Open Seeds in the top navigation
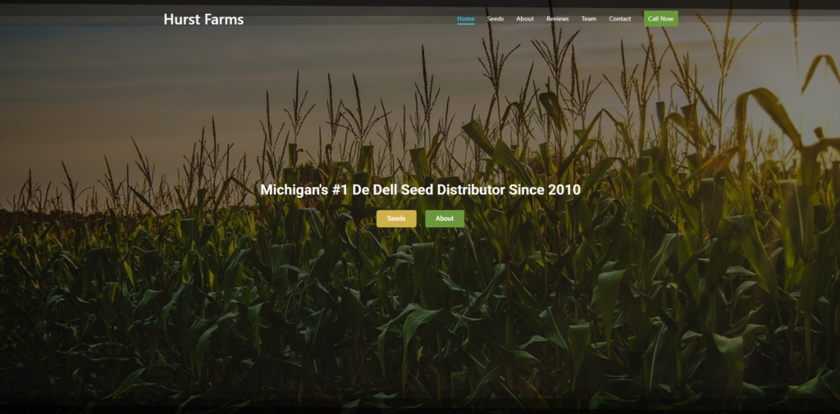 [x=495, y=18]
